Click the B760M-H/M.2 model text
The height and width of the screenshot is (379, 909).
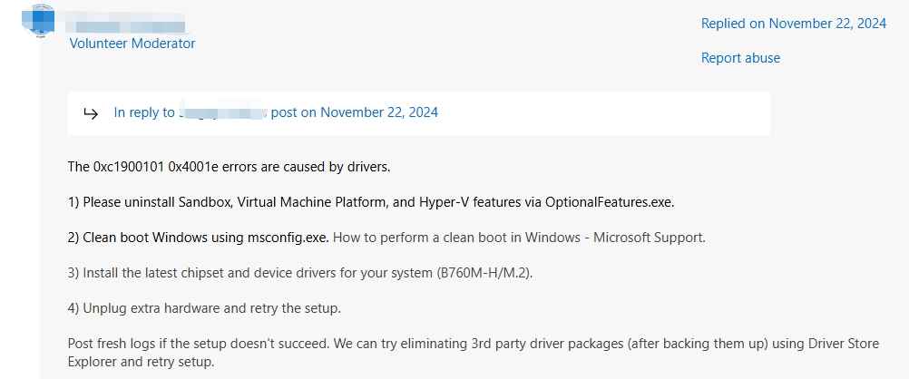click(482, 273)
